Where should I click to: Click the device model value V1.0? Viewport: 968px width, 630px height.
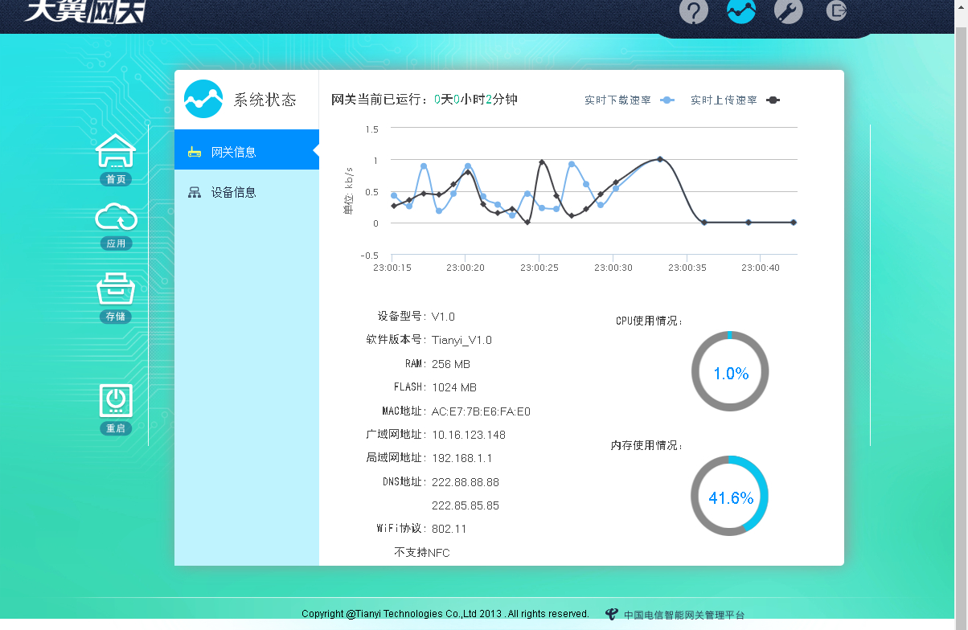coord(443,317)
